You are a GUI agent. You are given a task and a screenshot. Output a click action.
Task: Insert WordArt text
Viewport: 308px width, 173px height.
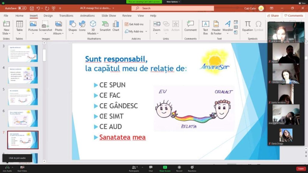click(x=227, y=28)
